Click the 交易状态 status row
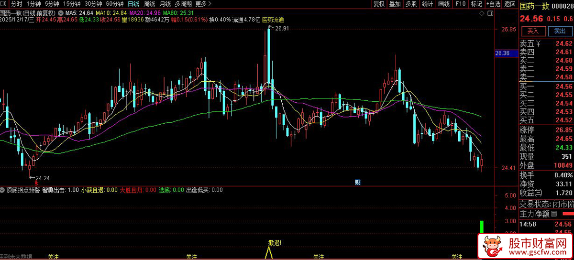This screenshot has width=574, height=260. point(546,204)
